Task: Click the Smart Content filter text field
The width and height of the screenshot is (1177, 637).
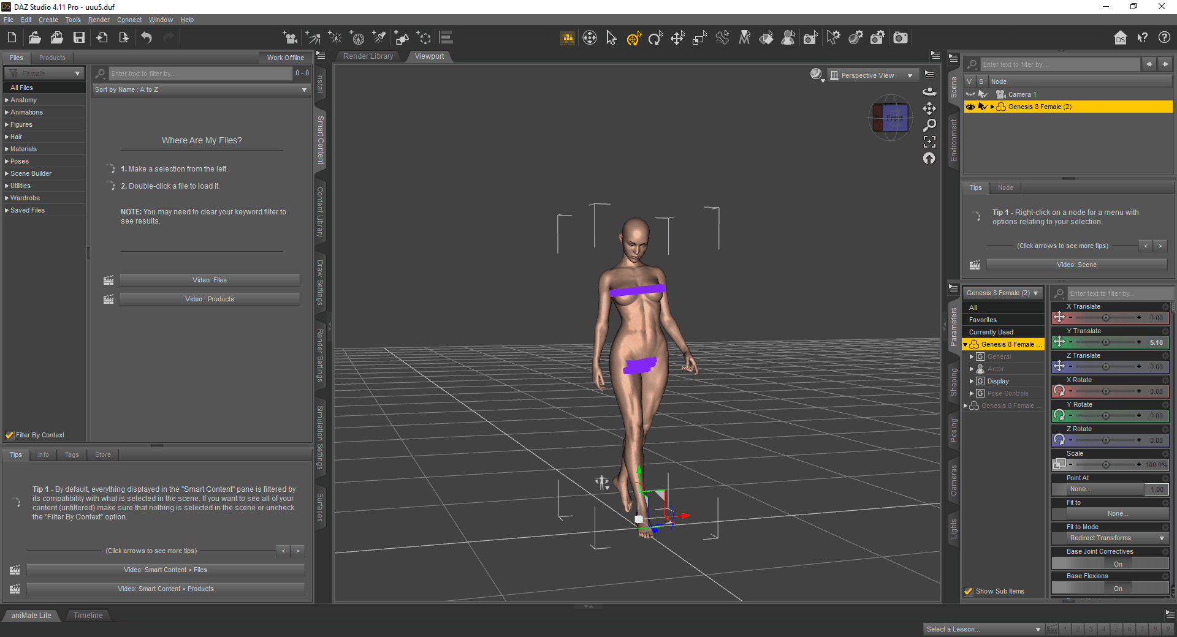Action: (x=200, y=73)
